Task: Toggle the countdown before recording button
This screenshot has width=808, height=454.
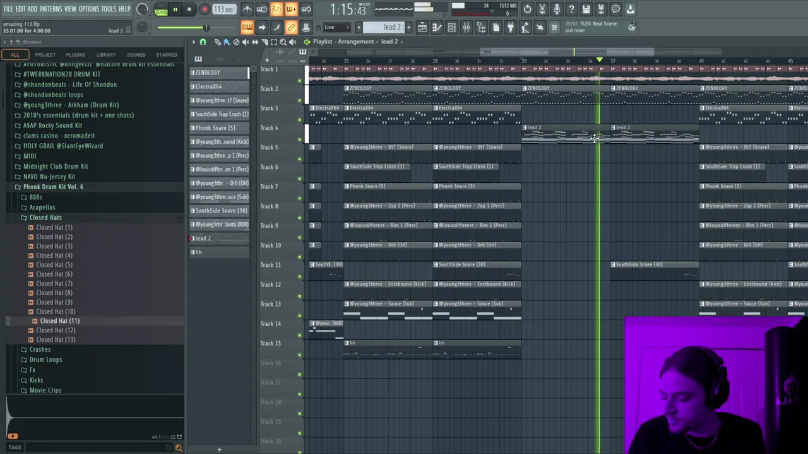Action: tap(276, 9)
